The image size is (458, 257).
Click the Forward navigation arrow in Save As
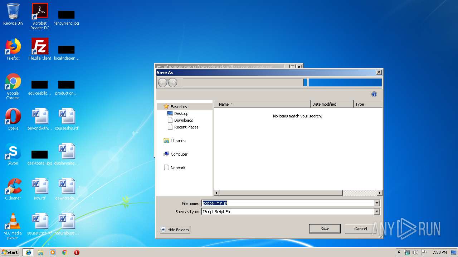pyautogui.click(x=172, y=83)
